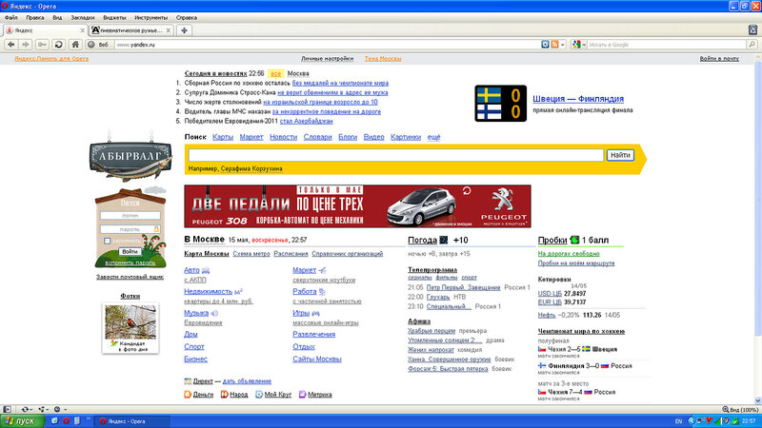Go to the home page icon
The image size is (762, 428).
(75, 44)
